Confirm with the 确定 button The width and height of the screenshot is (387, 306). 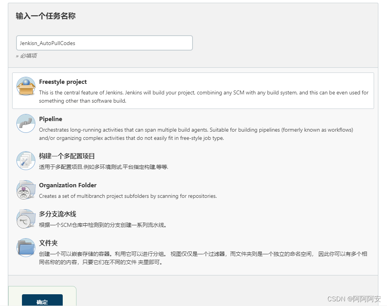[42, 300]
